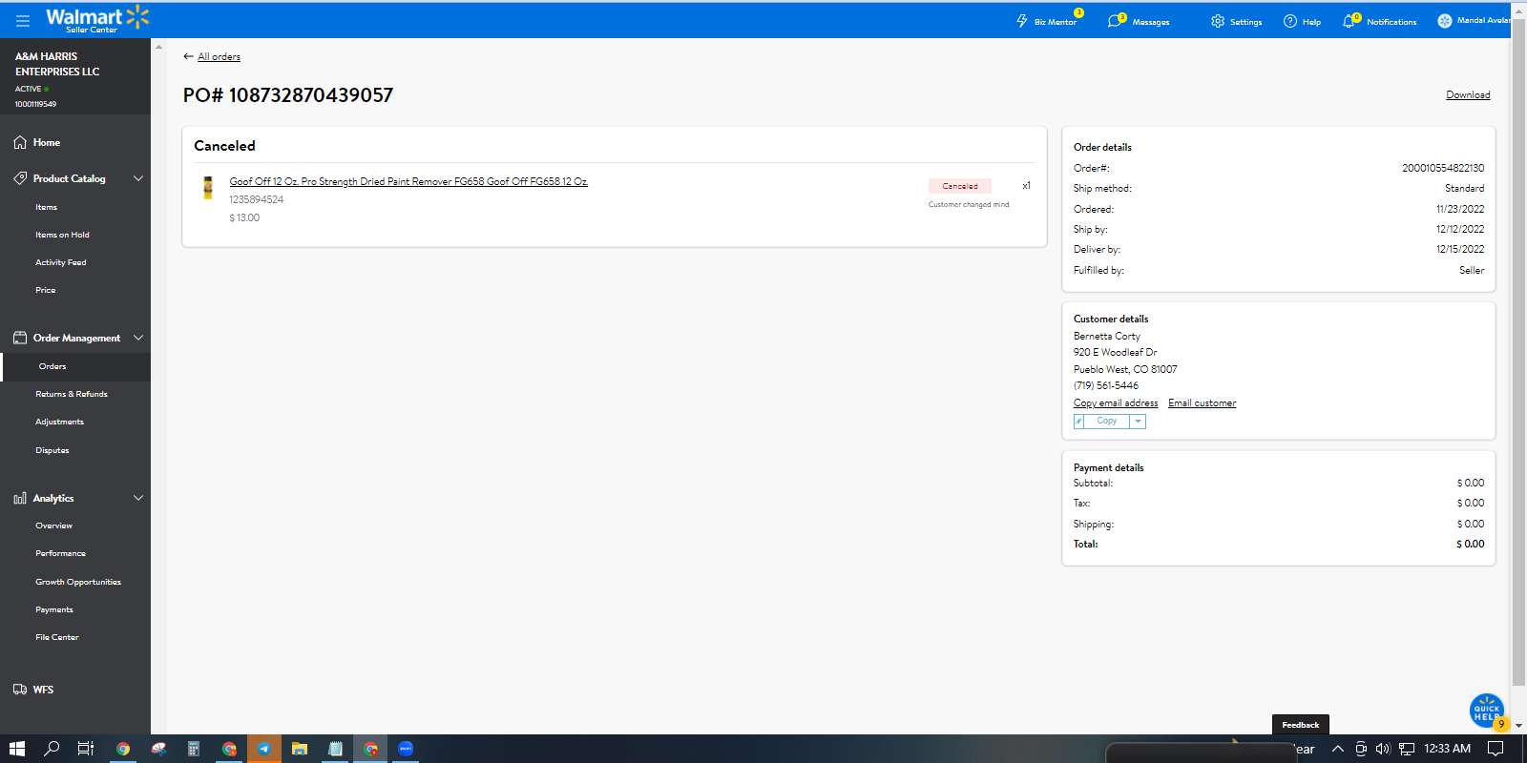Open the Mandal Avalan account avatar

[x=1445, y=21]
